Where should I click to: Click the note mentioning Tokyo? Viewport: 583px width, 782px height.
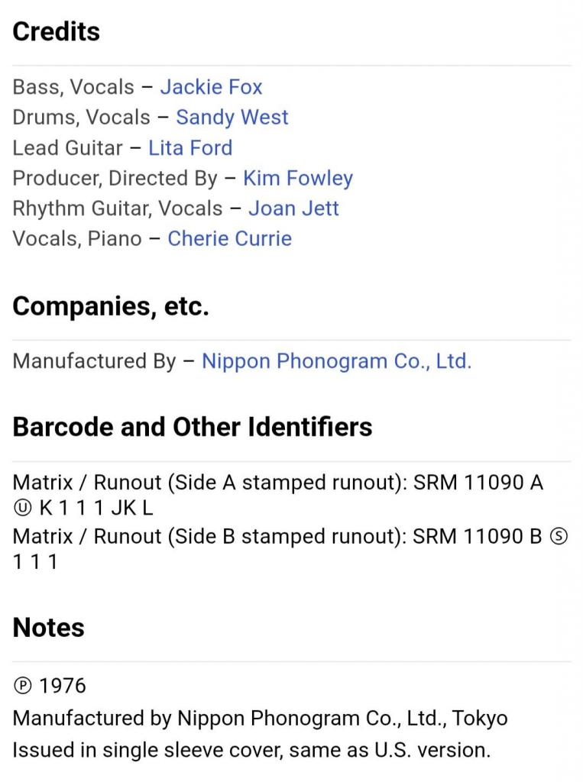tap(260, 718)
